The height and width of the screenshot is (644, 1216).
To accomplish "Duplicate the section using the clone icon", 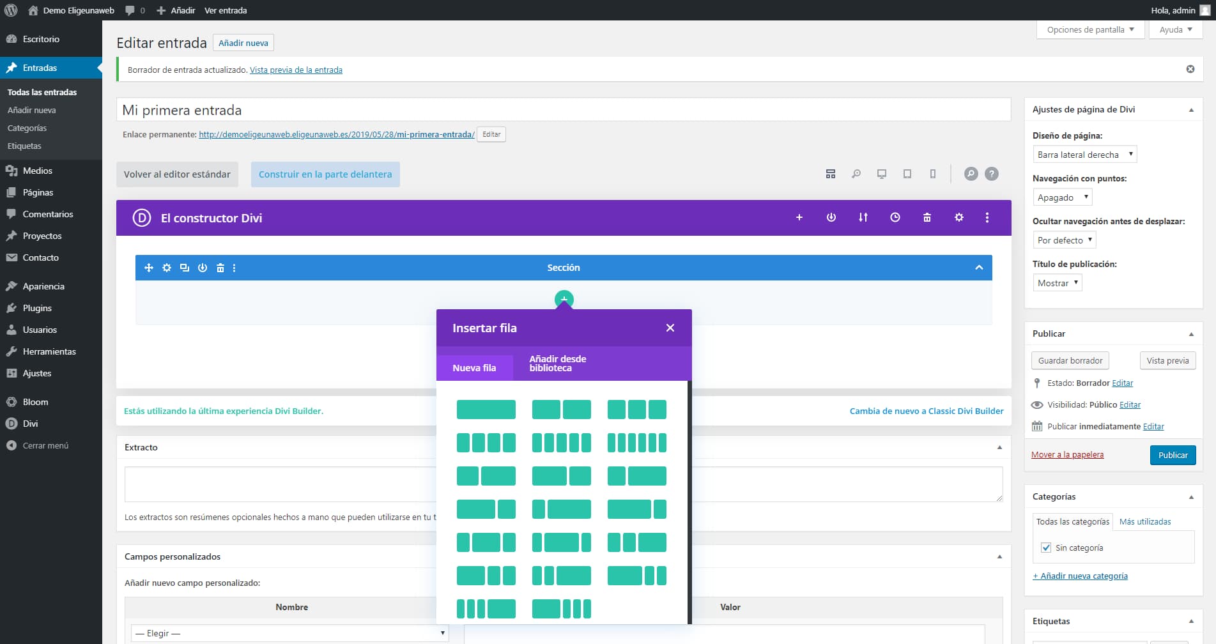I will point(185,268).
